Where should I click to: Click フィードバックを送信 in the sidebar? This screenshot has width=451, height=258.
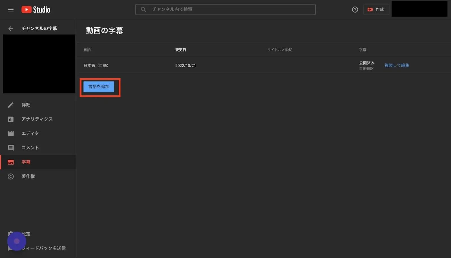pyautogui.click(x=44, y=248)
